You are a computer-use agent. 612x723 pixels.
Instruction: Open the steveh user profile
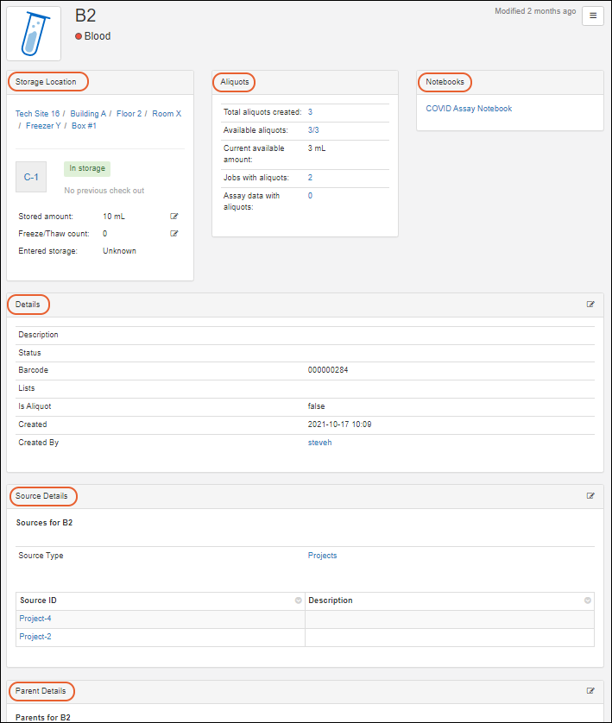(x=319, y=443)
